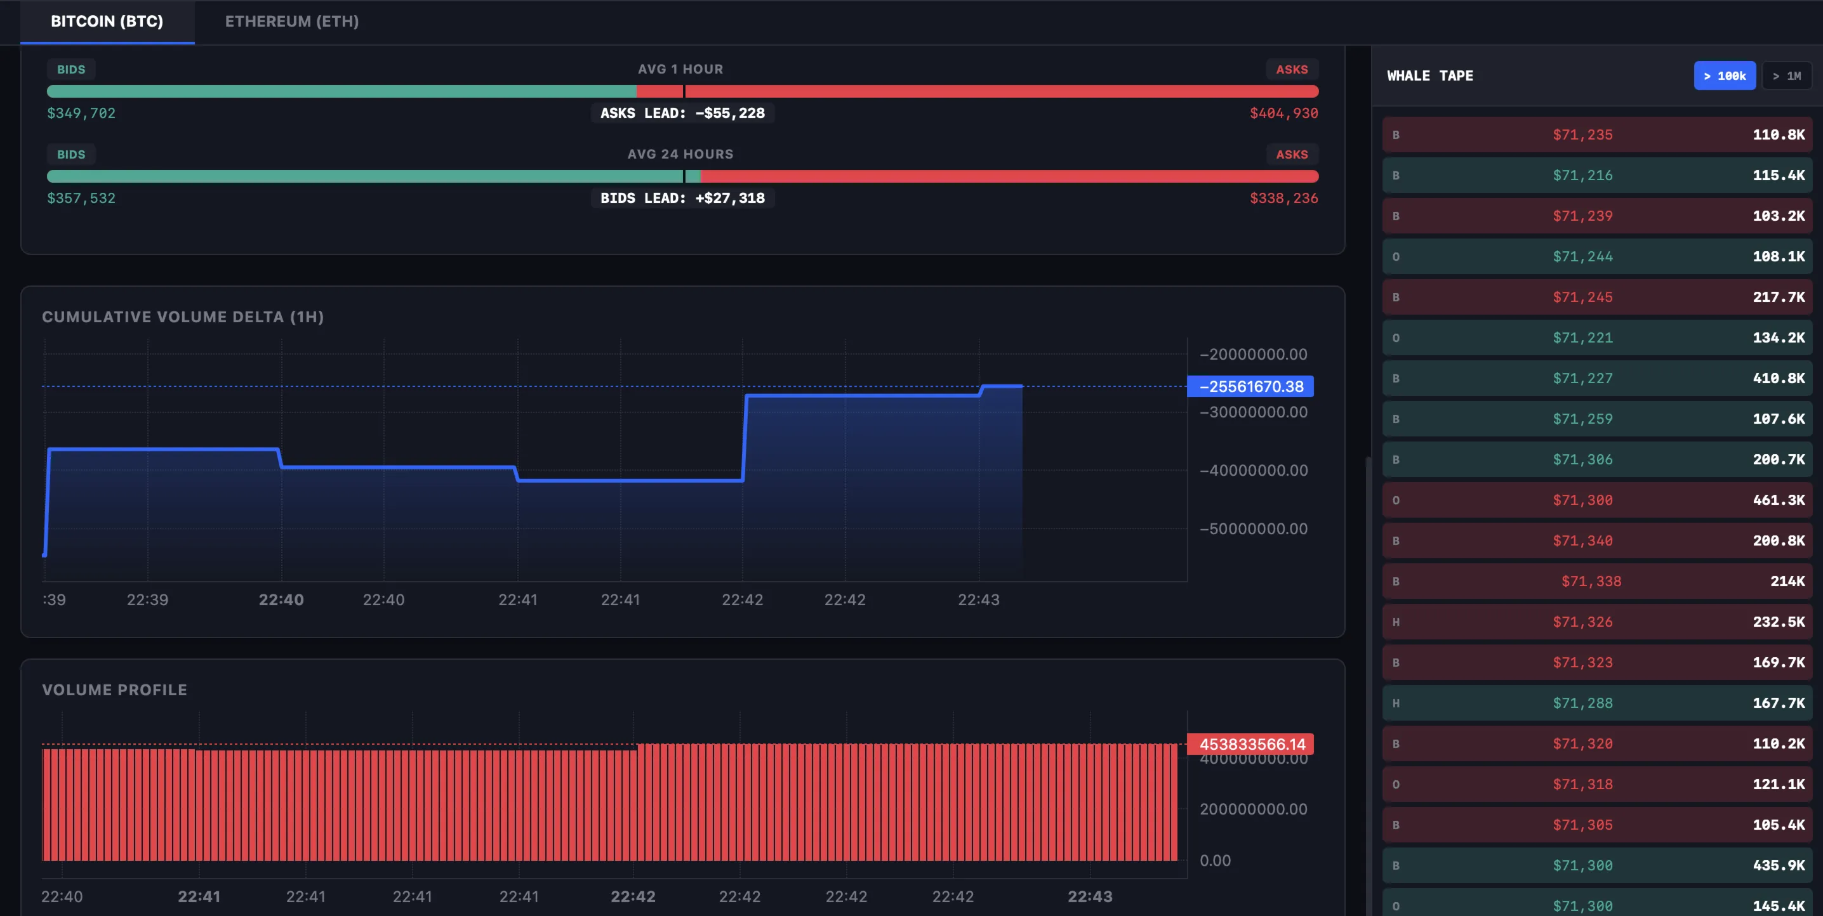This screenshot has width=1823, height=916.
Task: Enable the > 1M whale filter
Action: (x=1786, y=75)
